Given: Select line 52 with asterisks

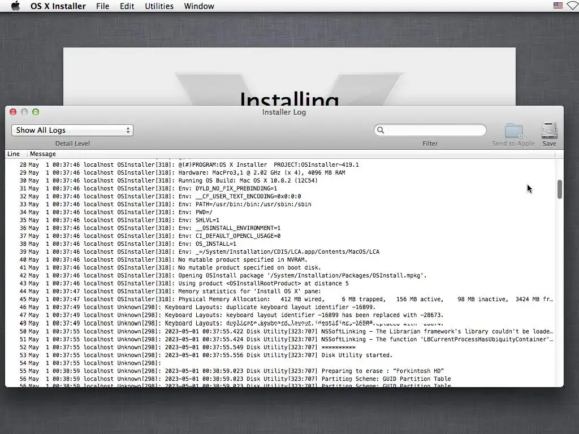Looking at the screenshot, I should tap(280, 348).
